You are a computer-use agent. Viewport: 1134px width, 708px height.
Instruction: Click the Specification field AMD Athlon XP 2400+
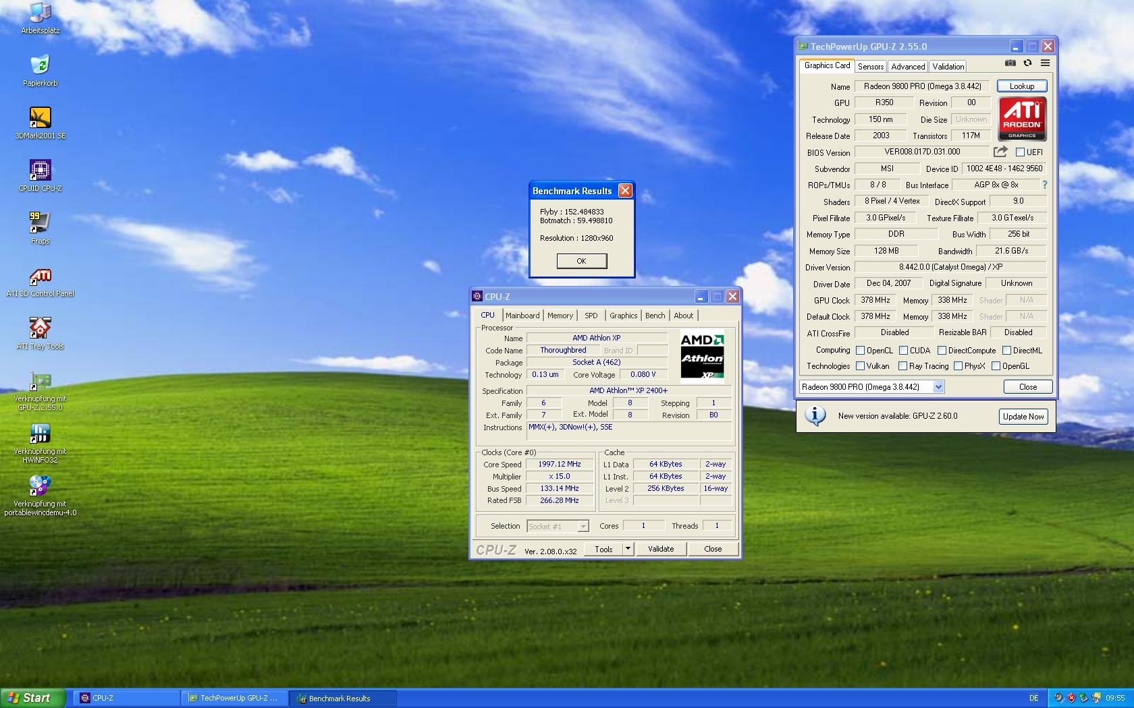(628, 390)
